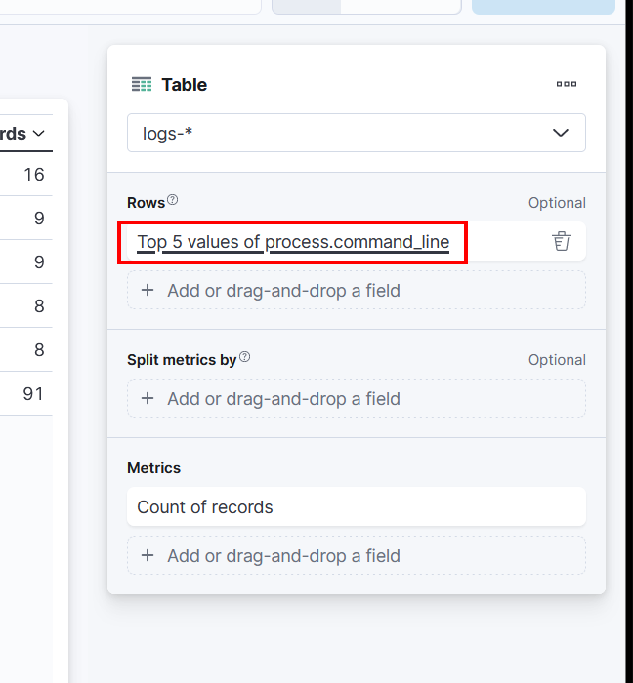Click the plus icon under Metrics
This screenshot has height=683, width=633.
(148, 555)
